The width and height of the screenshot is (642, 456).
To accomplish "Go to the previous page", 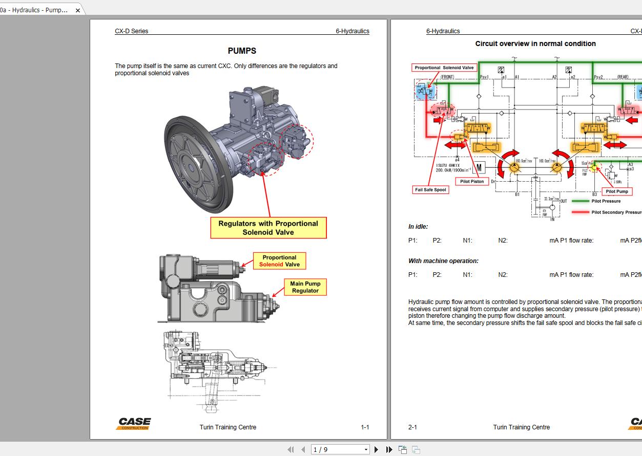I will pos(303,449).
